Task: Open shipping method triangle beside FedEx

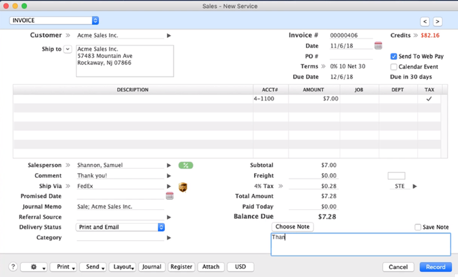Action: click(169, 187)
